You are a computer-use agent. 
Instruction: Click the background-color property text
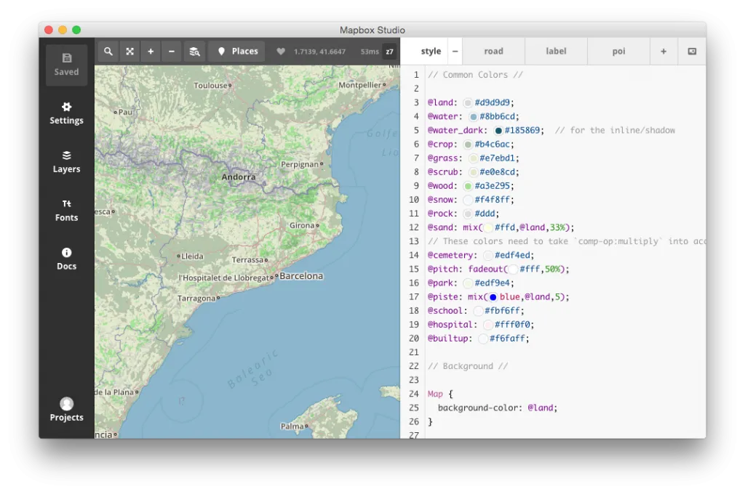pos(479,408)
